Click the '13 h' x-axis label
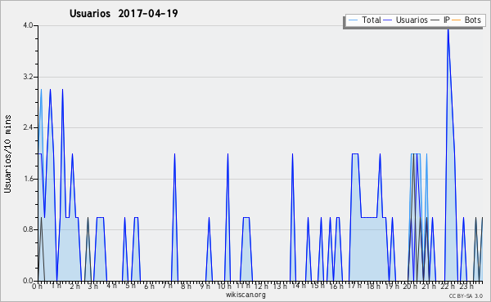 280,286
